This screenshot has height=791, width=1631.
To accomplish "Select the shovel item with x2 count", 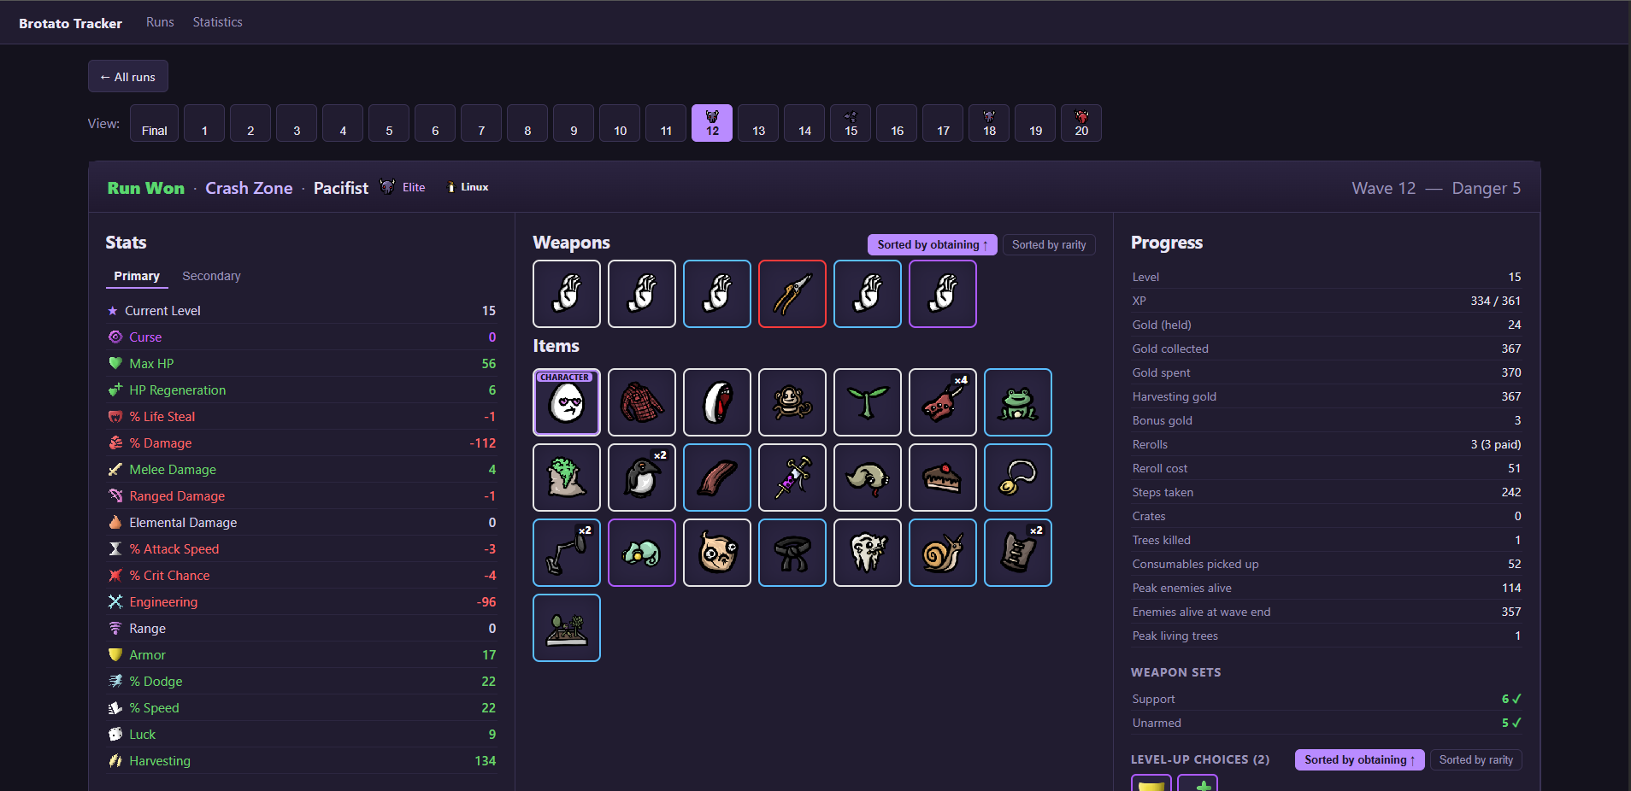I will (x=567, y=553).
